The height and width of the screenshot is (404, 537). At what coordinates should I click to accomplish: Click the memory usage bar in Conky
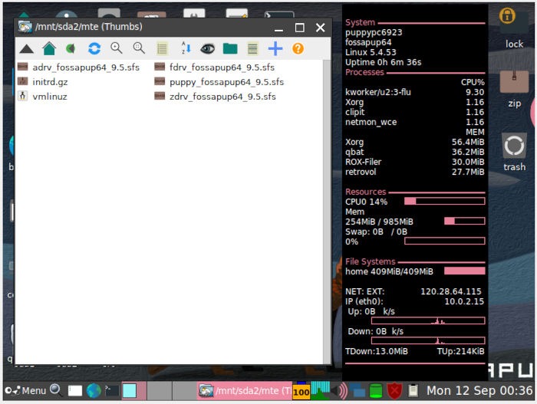pos(464,221)
